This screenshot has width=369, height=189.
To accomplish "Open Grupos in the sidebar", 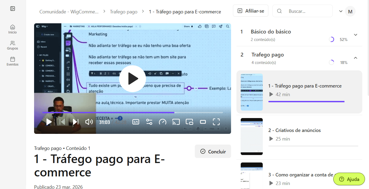I will point(13,45).
